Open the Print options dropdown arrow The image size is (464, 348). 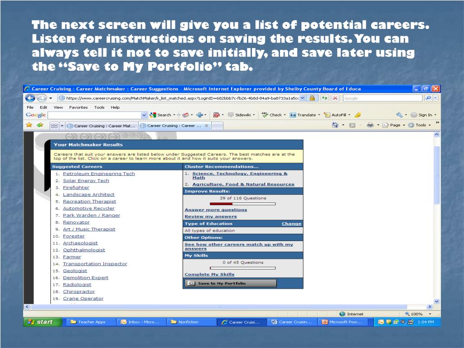pos(378,125)
